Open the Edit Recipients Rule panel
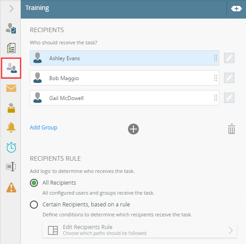The image size is (246, 244). (x=140, y=230)
